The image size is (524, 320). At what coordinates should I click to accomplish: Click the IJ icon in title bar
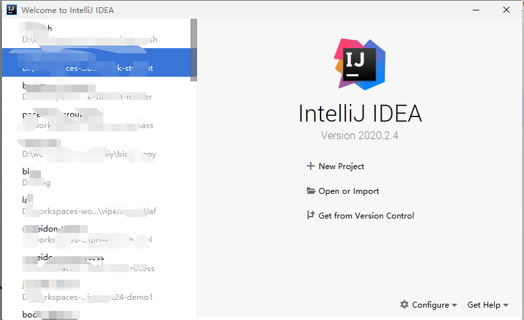[11, 10]
